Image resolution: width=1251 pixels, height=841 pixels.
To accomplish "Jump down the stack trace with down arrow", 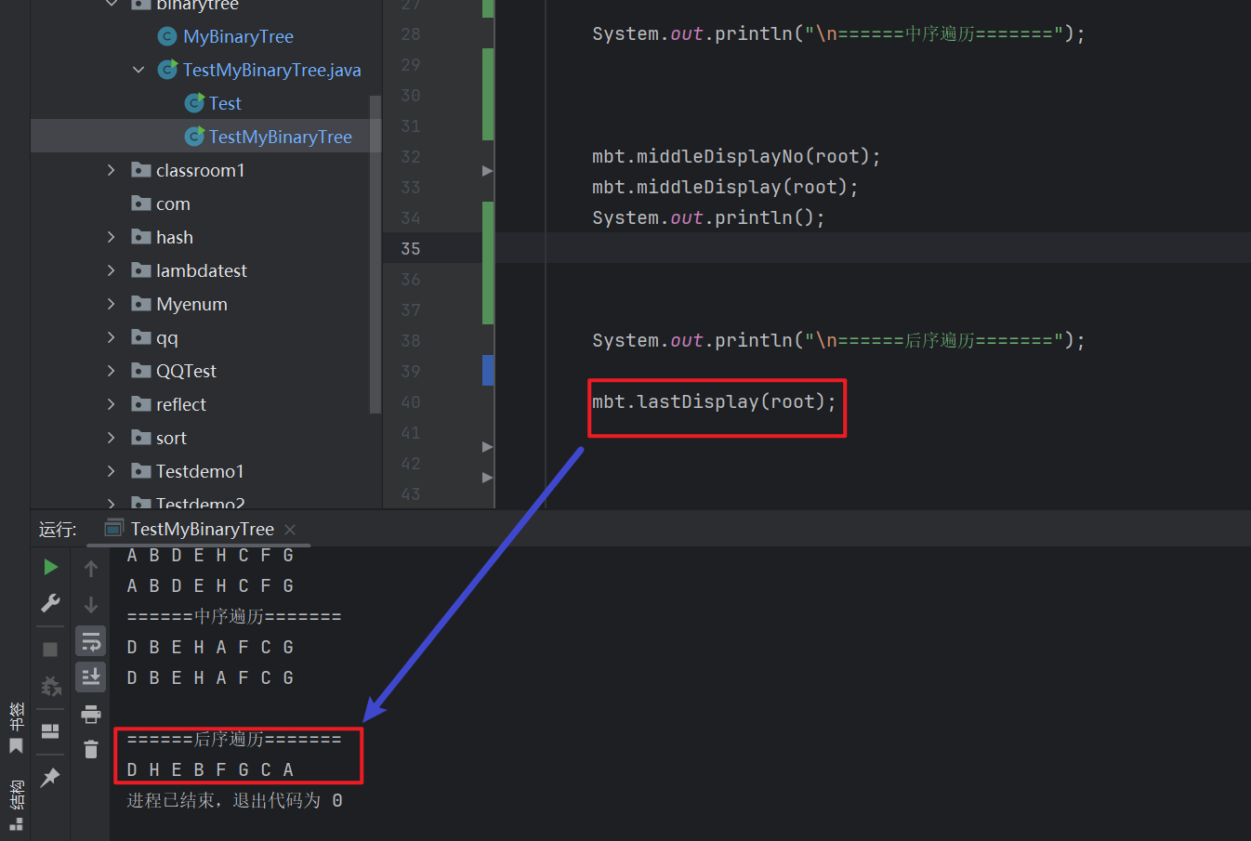I will [x=91, y=605].
